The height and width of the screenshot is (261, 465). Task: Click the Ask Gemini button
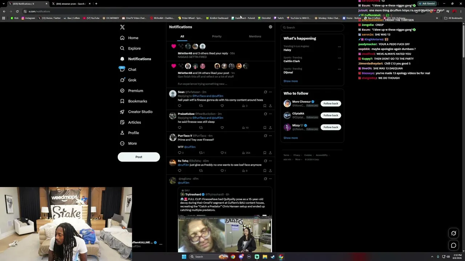pos(426,4)
